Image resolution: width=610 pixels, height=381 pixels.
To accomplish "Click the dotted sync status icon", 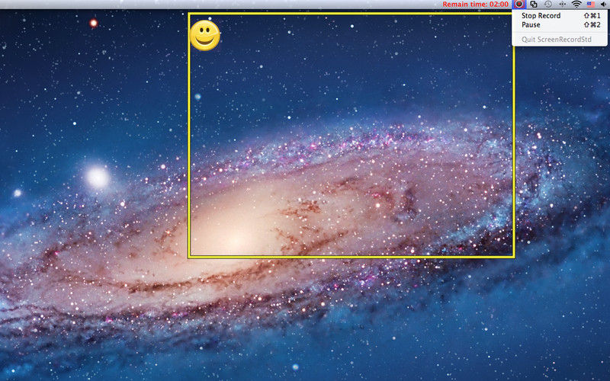I will [x=563, y=5].
